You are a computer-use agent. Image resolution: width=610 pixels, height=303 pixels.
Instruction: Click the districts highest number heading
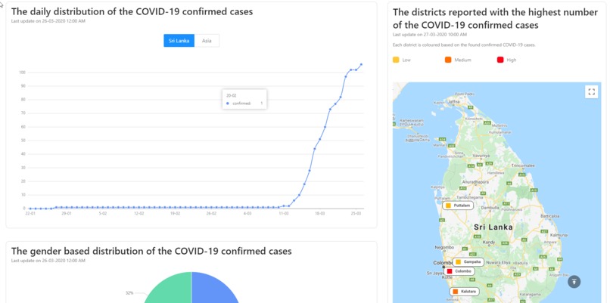(x=495, y=19)
